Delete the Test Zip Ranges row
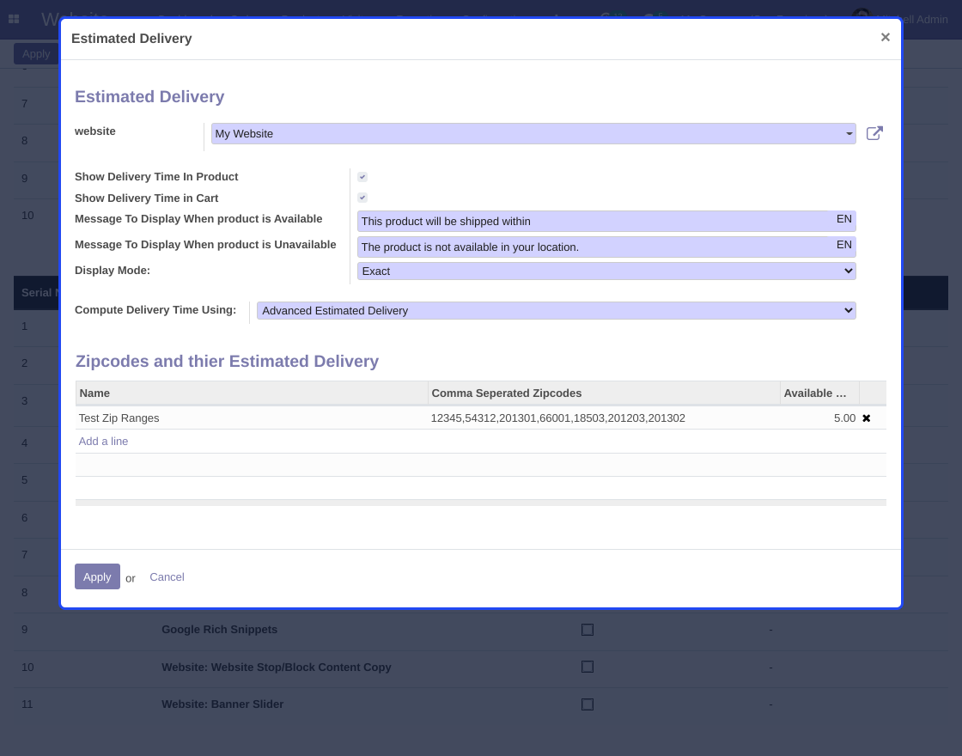 (867, 418)
